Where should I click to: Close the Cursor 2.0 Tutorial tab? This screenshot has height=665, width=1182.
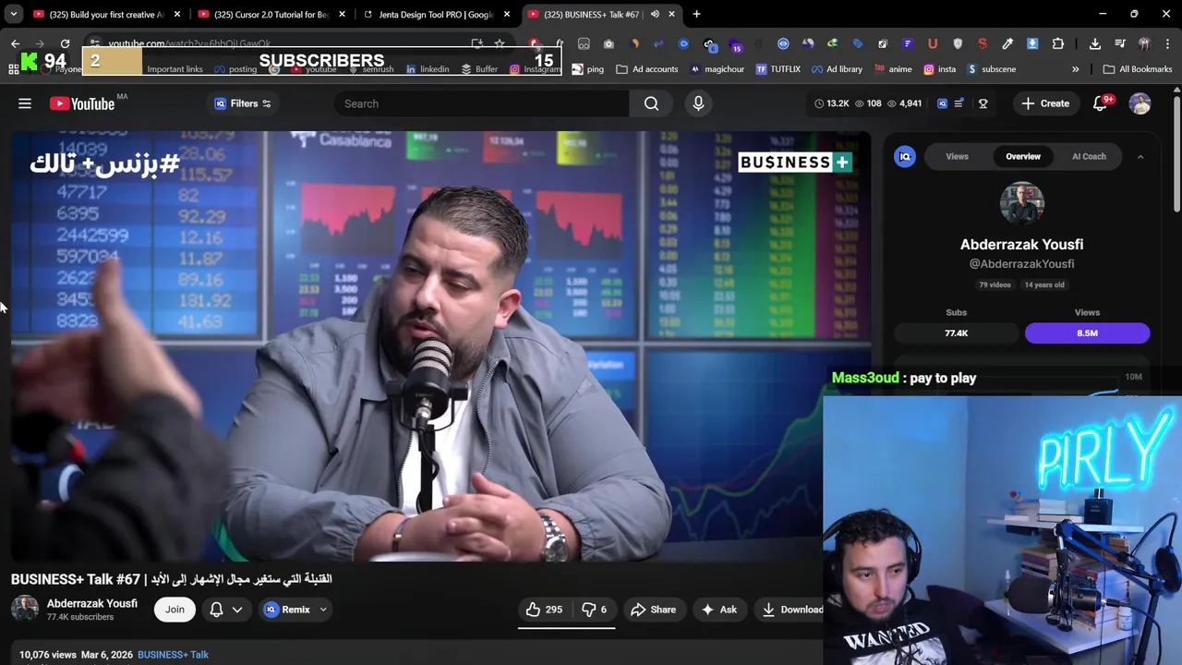342,14
